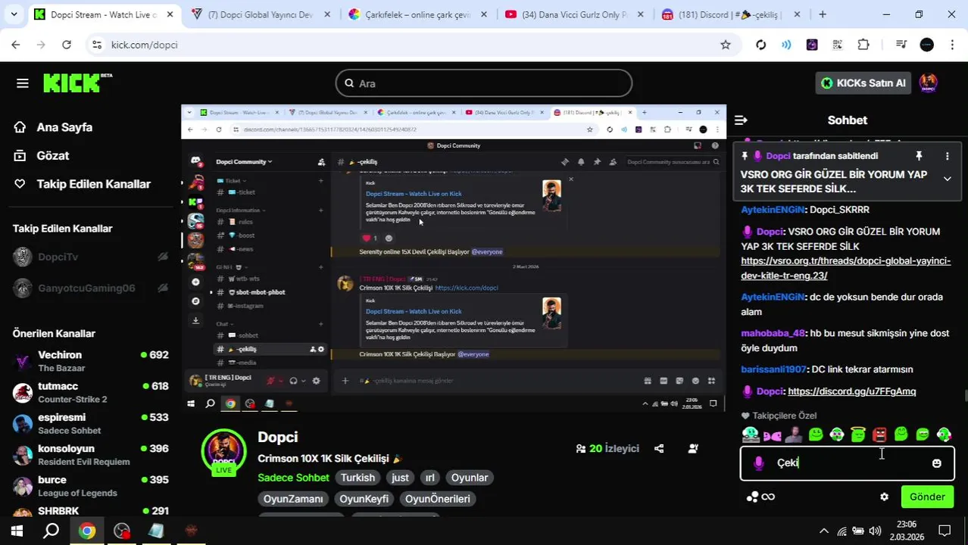Image resolution: width=968 pixels, height=545 pixels.
Task: Click the KICK logo
Action: (x=77, y=83)
